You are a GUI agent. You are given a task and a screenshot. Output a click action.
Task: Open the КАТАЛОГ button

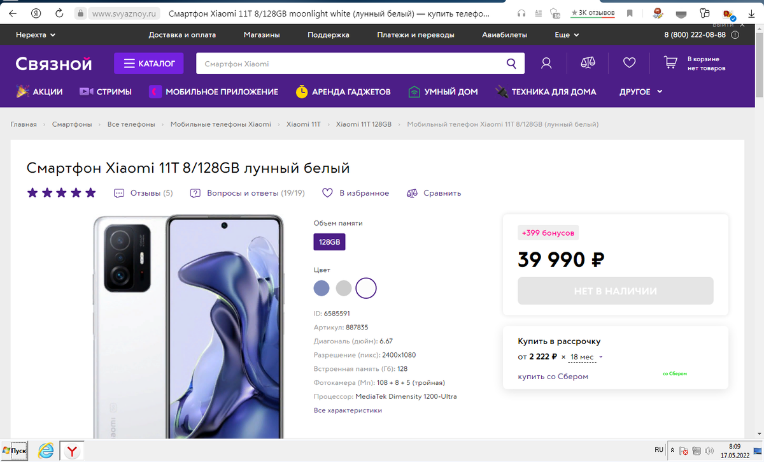[148, 62]
